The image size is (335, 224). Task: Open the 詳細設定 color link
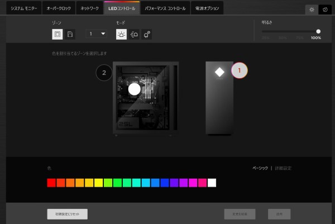tap(283, 168)
